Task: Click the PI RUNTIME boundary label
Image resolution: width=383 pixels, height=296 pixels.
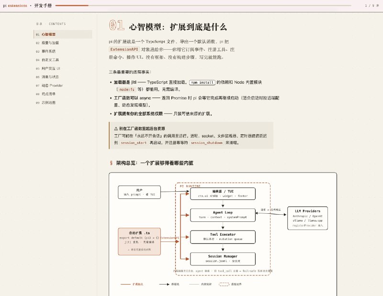Action: [190, 186]
